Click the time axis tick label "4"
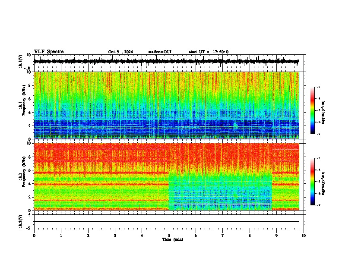 [142, 236]
